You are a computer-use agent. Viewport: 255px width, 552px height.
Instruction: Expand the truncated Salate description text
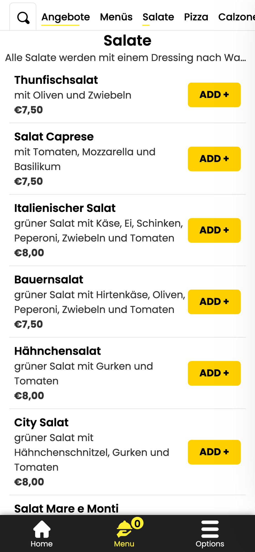coord(126,58)
